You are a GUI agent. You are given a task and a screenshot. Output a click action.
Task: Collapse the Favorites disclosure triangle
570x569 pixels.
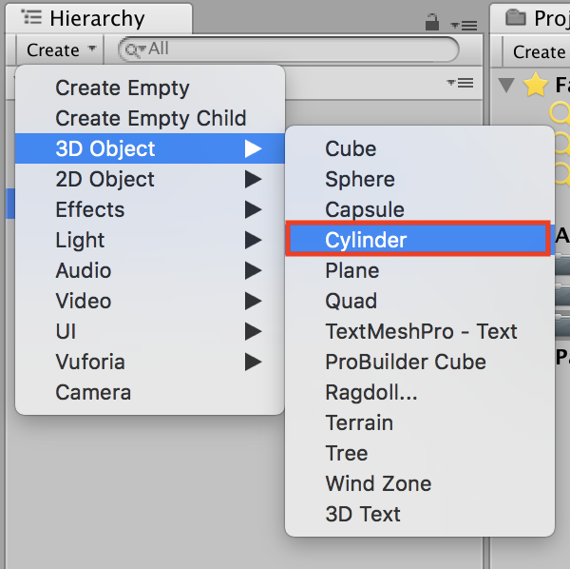point(507,86)
